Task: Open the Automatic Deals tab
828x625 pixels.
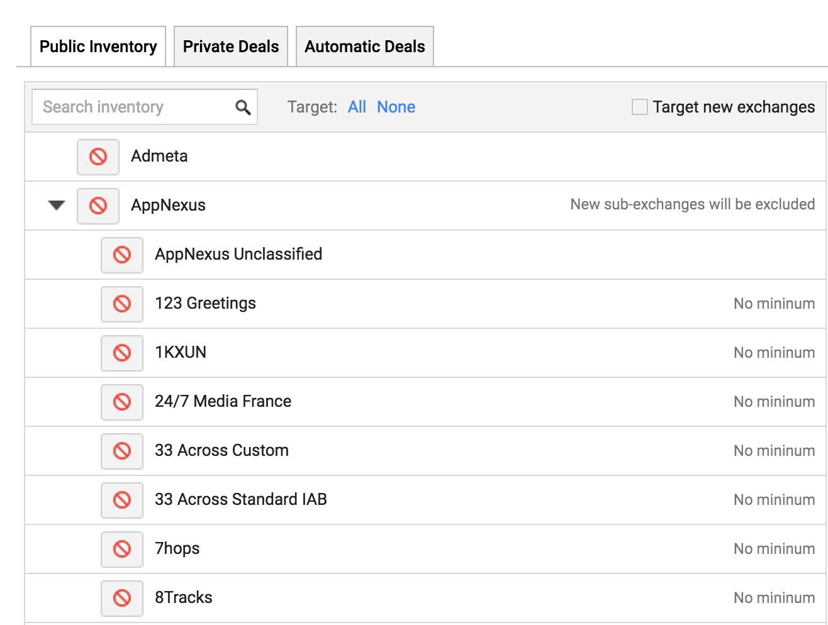Action: tap(365, 47)
